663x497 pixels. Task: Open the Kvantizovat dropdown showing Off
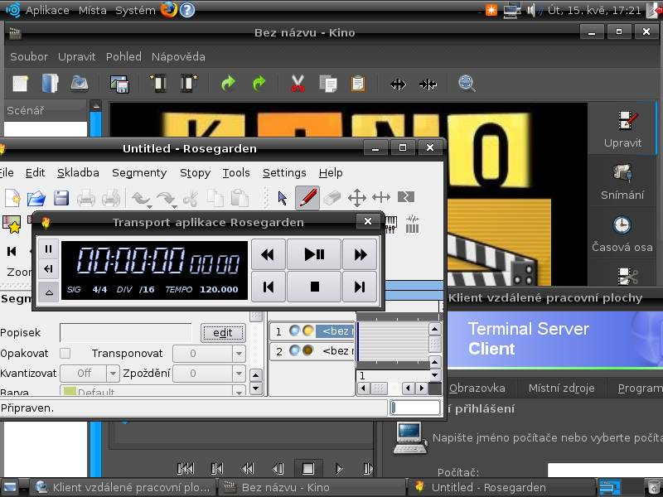[x=113, y=374]
